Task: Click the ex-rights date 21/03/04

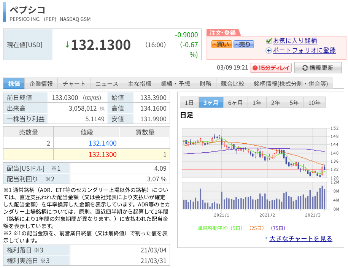Action: [153, 250]
